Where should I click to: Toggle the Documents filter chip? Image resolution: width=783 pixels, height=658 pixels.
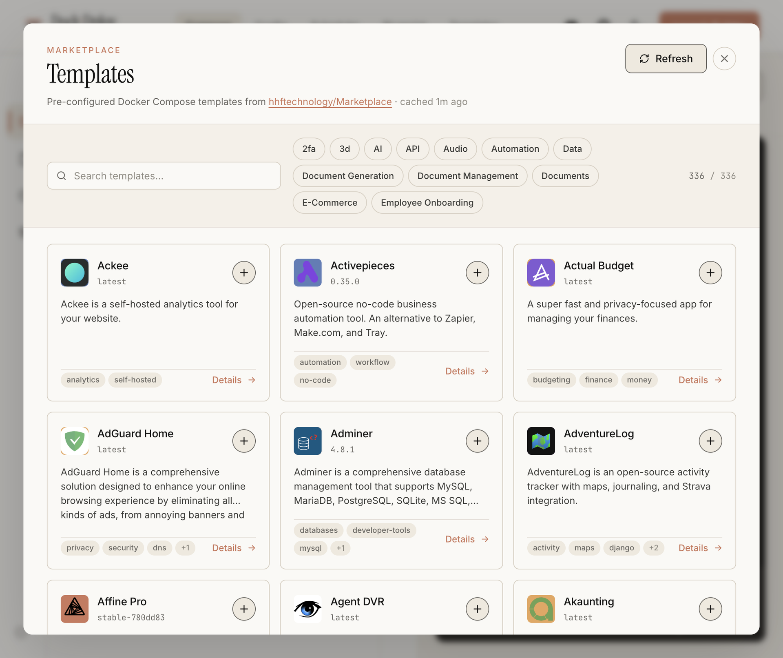(x=565, y=176)
